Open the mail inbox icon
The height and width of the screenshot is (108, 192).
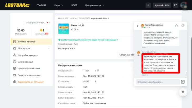click(x=176, y=5)
